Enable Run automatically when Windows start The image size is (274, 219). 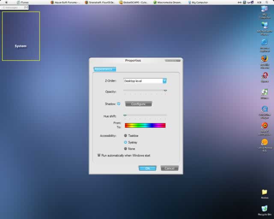coord(99,155)
